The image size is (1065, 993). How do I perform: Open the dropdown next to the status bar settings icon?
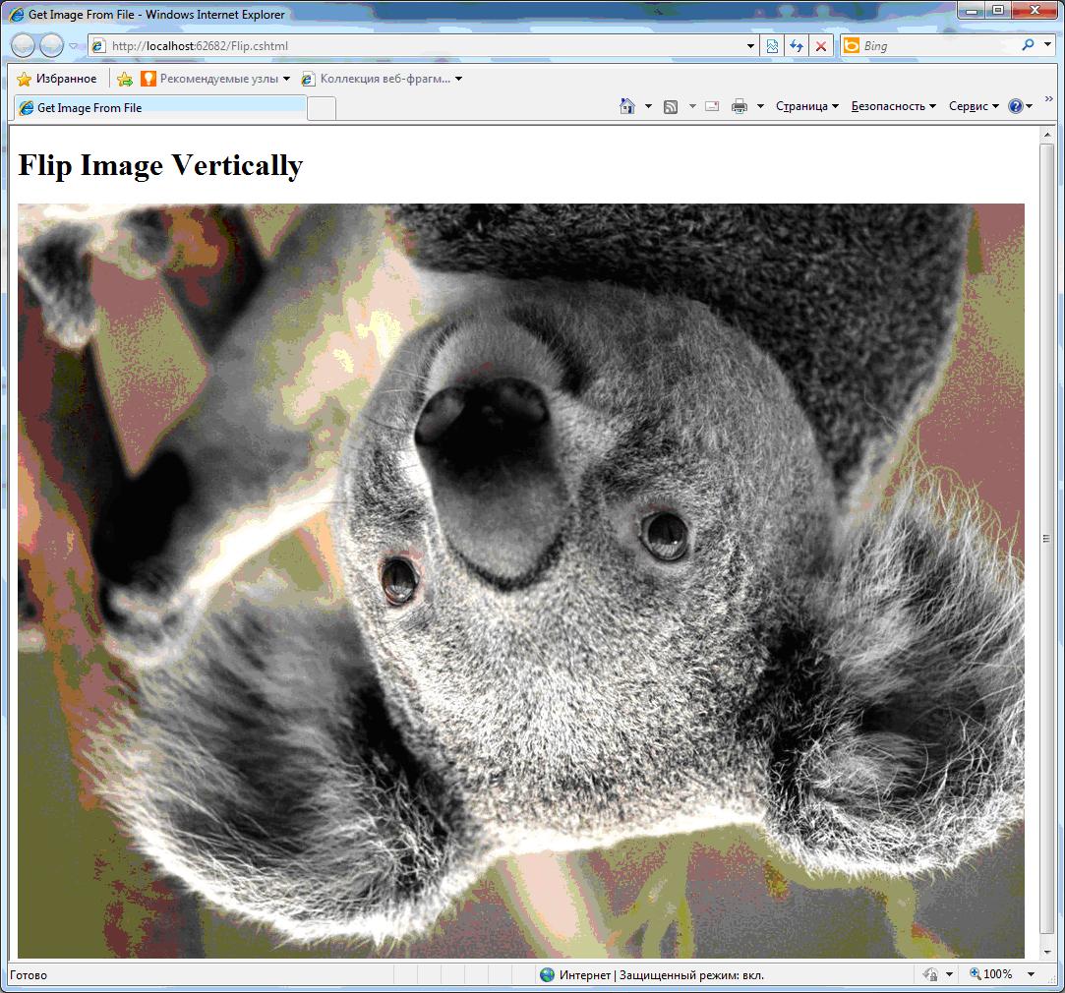coord(950,974)
